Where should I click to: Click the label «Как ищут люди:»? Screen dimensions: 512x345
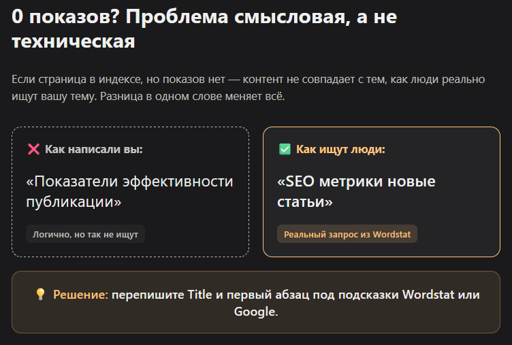340,149
